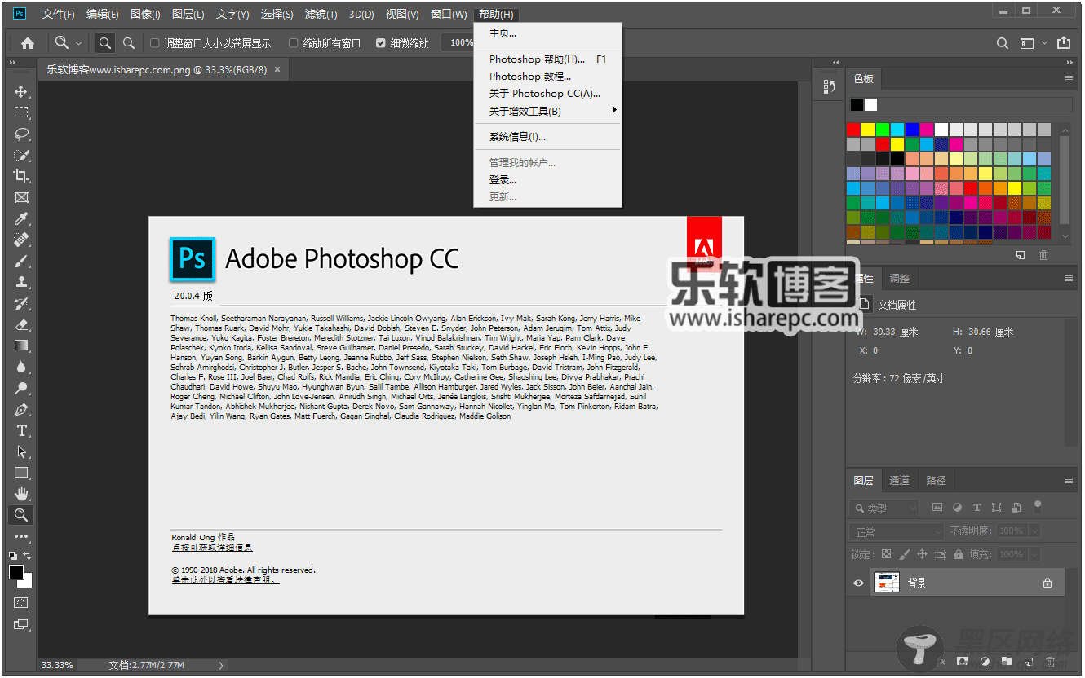
Task: Select the History Brush tool
Action: (21, 303)
